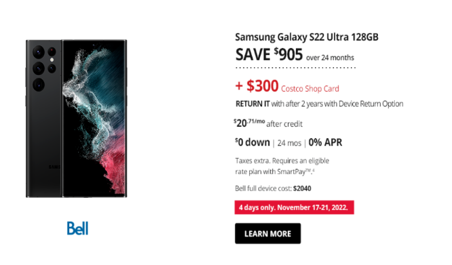
Task: Click the Samsung Galaxy S22 Ultra phone image
Action: (x=77, y=119)
